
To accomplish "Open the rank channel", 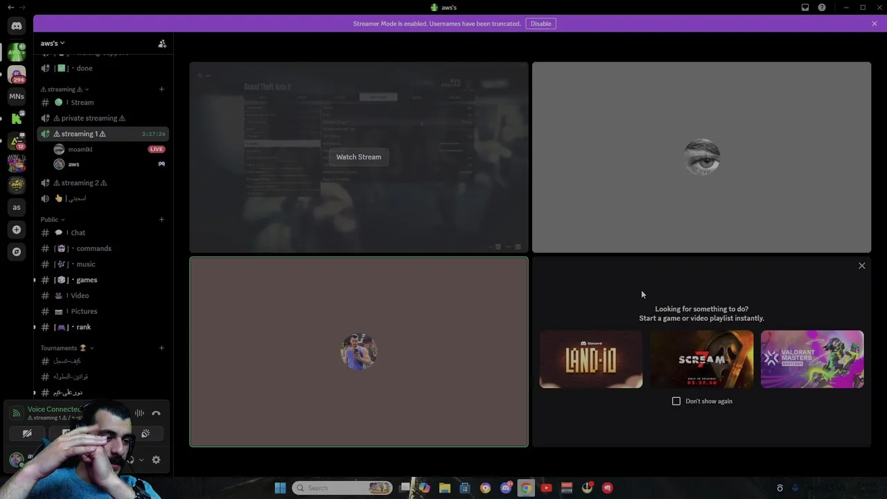I will (x=103, y=327).
